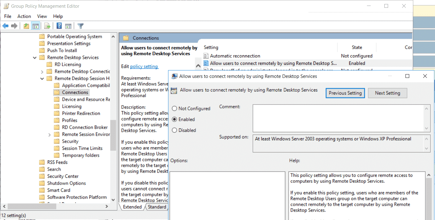Click the empty Options panel box
The height and width of the screenshot is (220, 435).
pyautogui.click(x=227, y=196)
